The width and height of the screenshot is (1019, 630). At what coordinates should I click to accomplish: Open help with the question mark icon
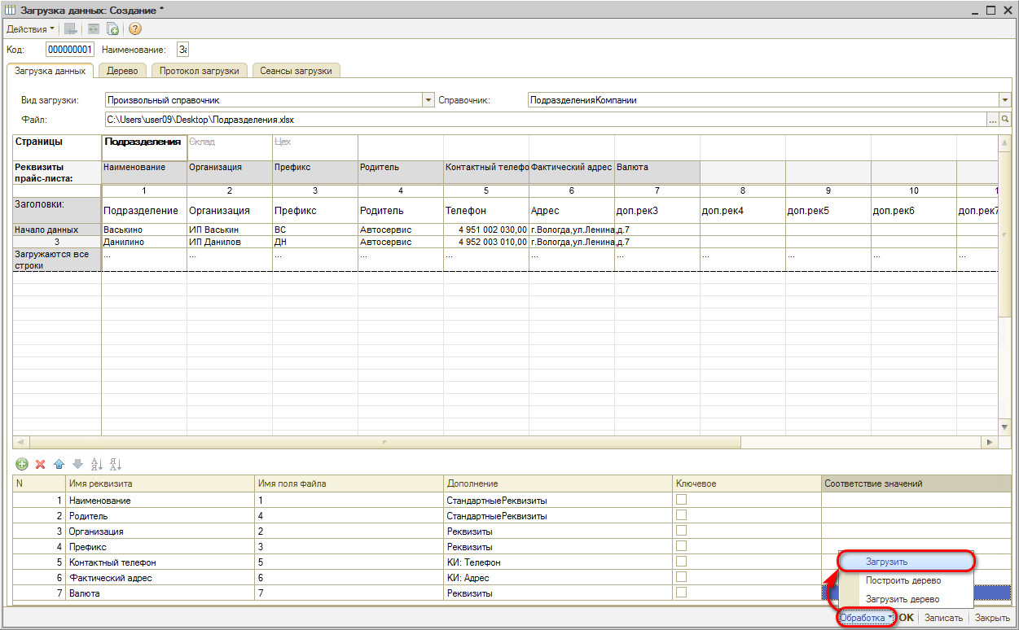tap(135, 28)
